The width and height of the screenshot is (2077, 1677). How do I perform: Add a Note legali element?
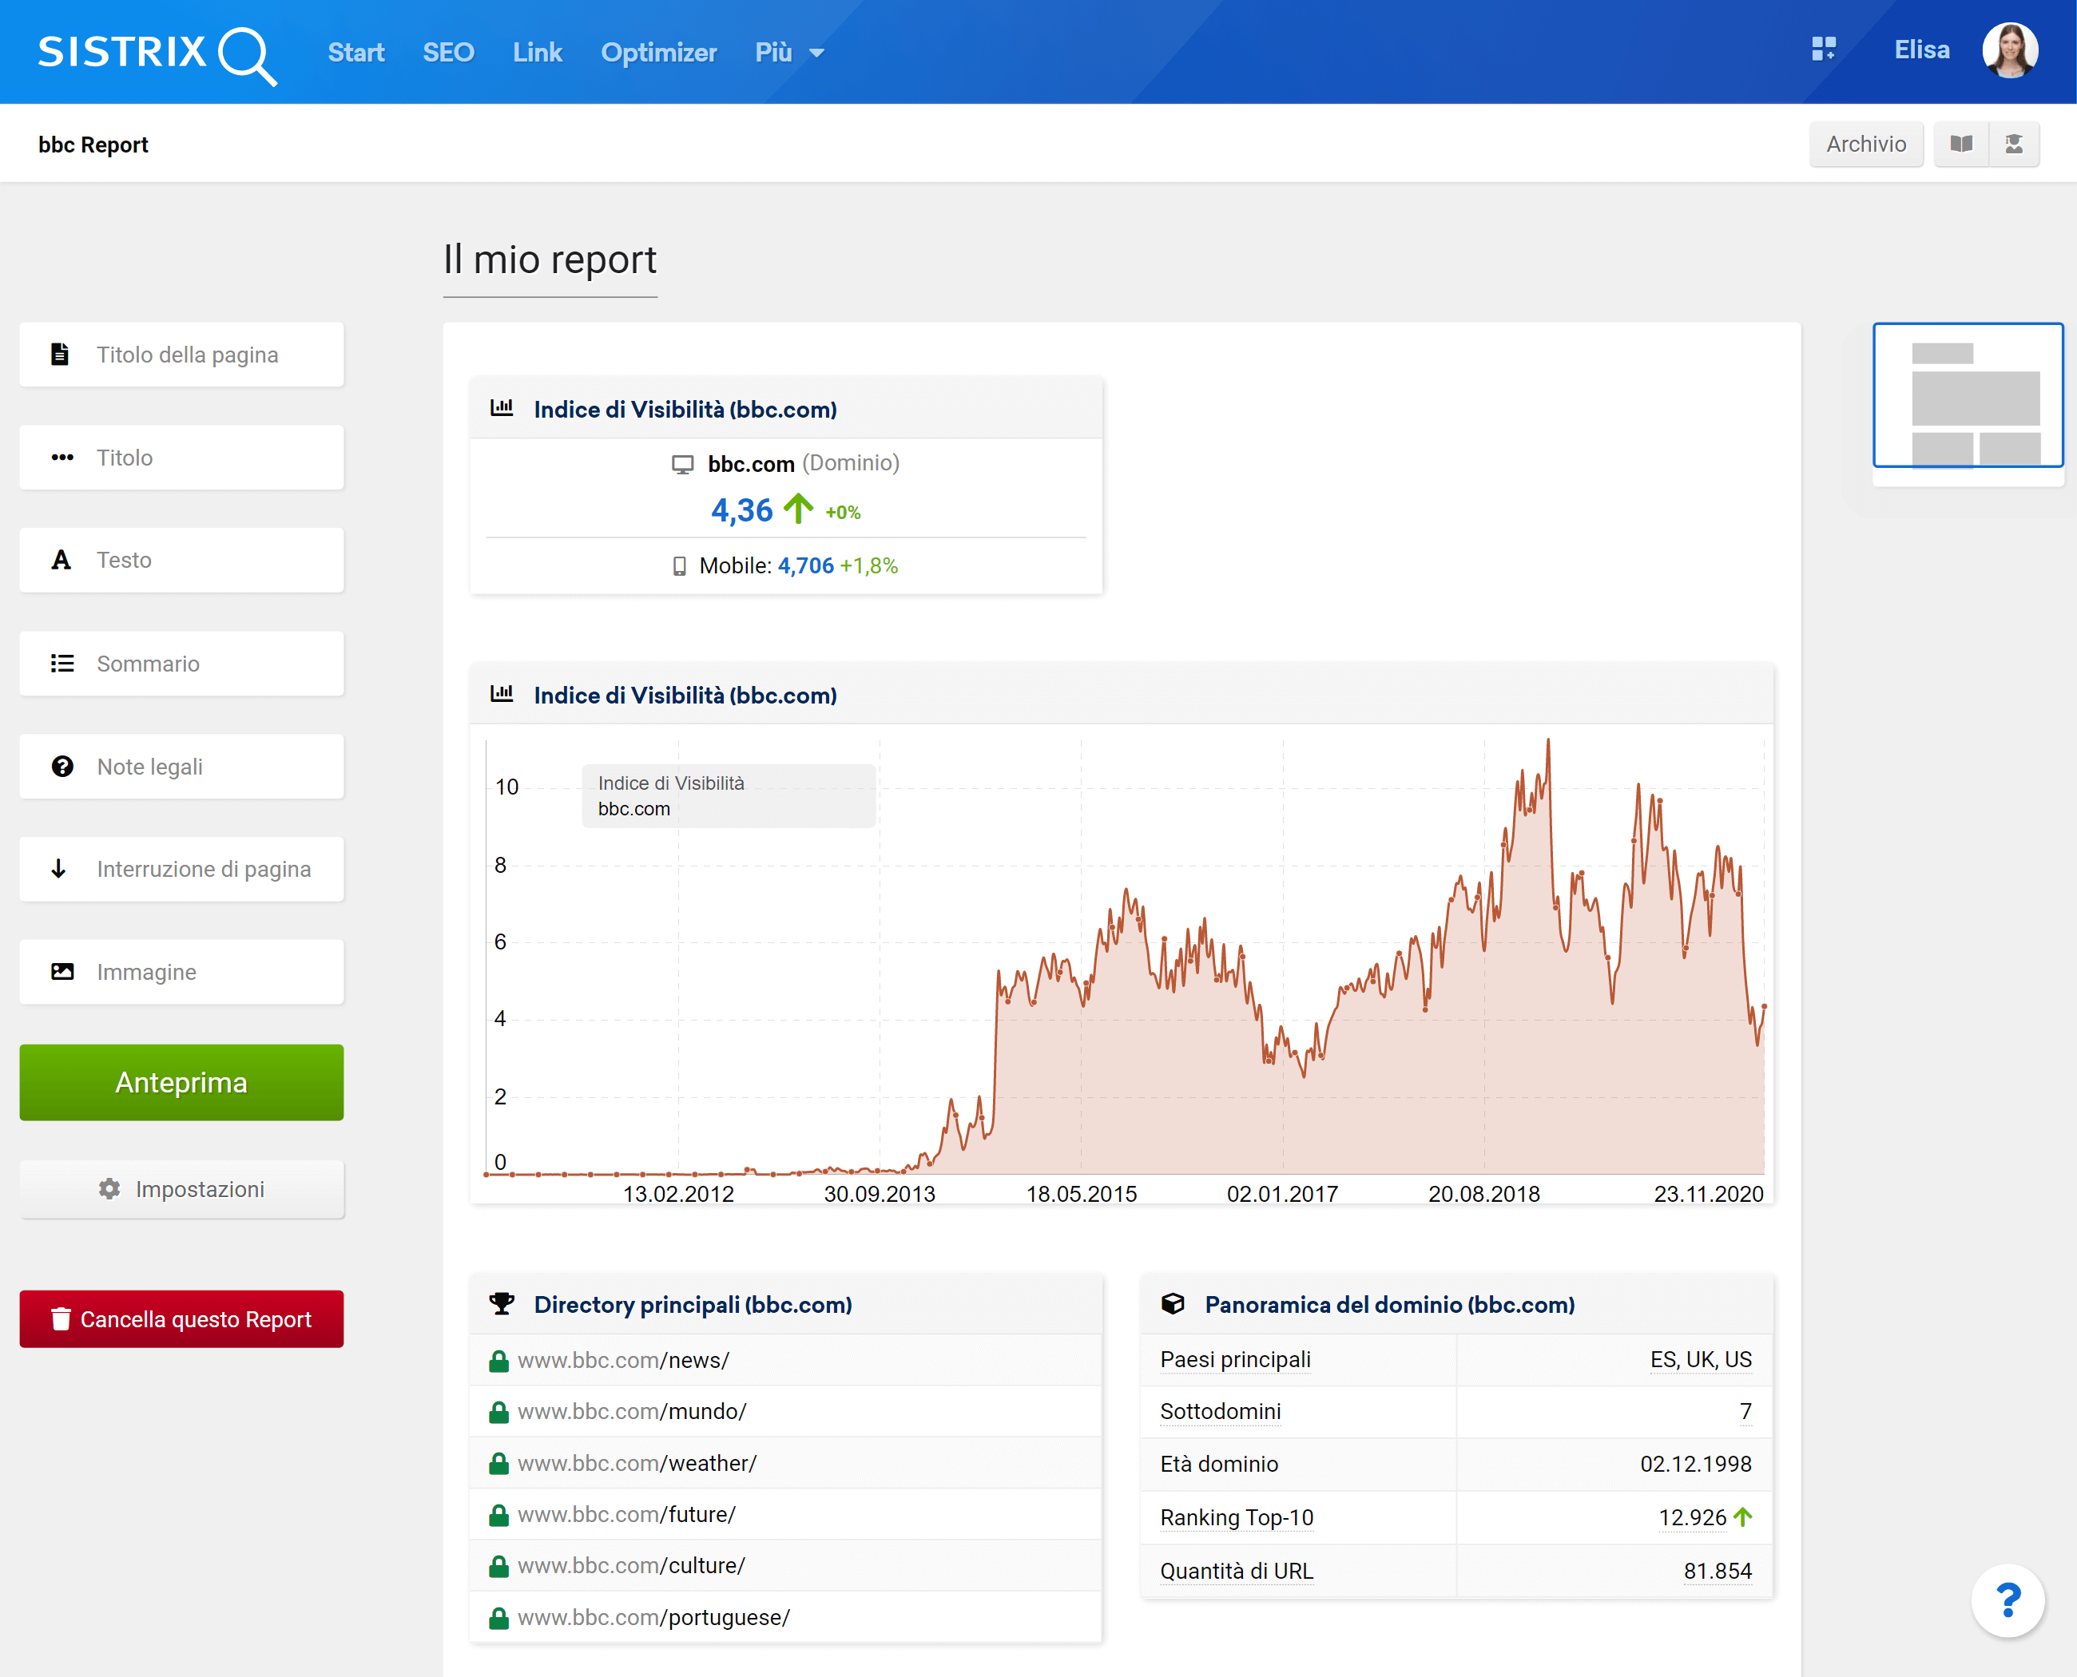[181, 766]
